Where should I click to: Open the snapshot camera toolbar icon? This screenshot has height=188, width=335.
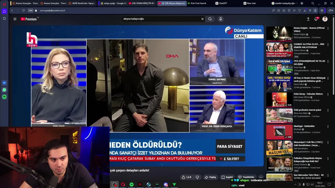pyautogui.click(x=284, y=10)
